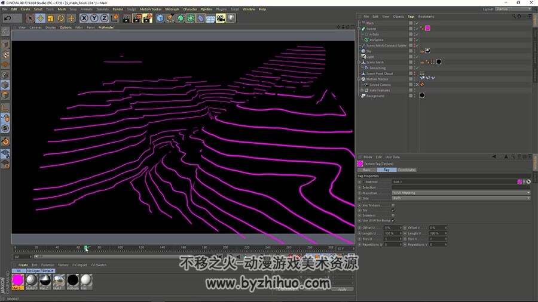Open the Tags menu in Object Manager

[x=411, y=17]
